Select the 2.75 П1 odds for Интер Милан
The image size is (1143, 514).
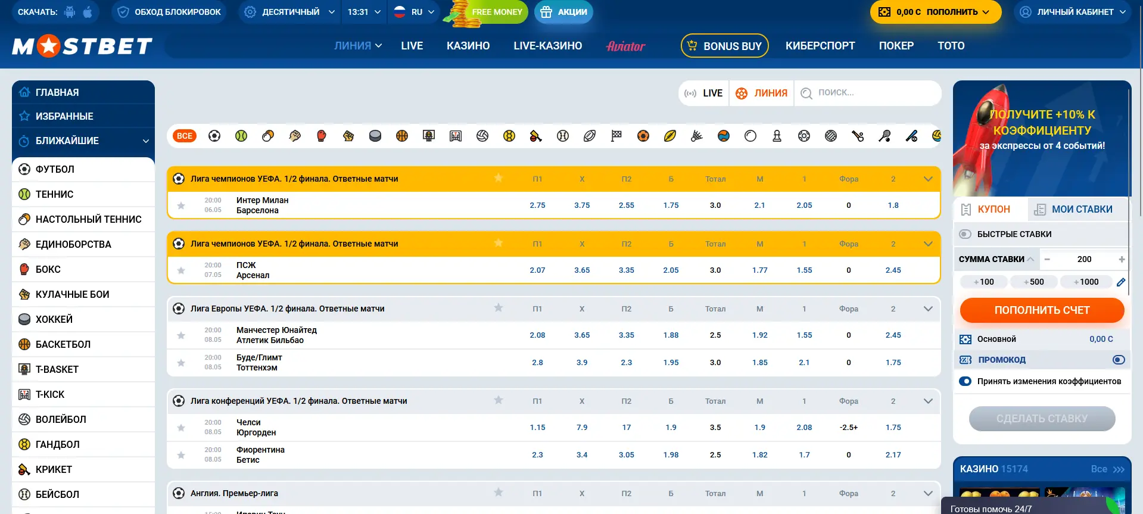pos(537,205)
